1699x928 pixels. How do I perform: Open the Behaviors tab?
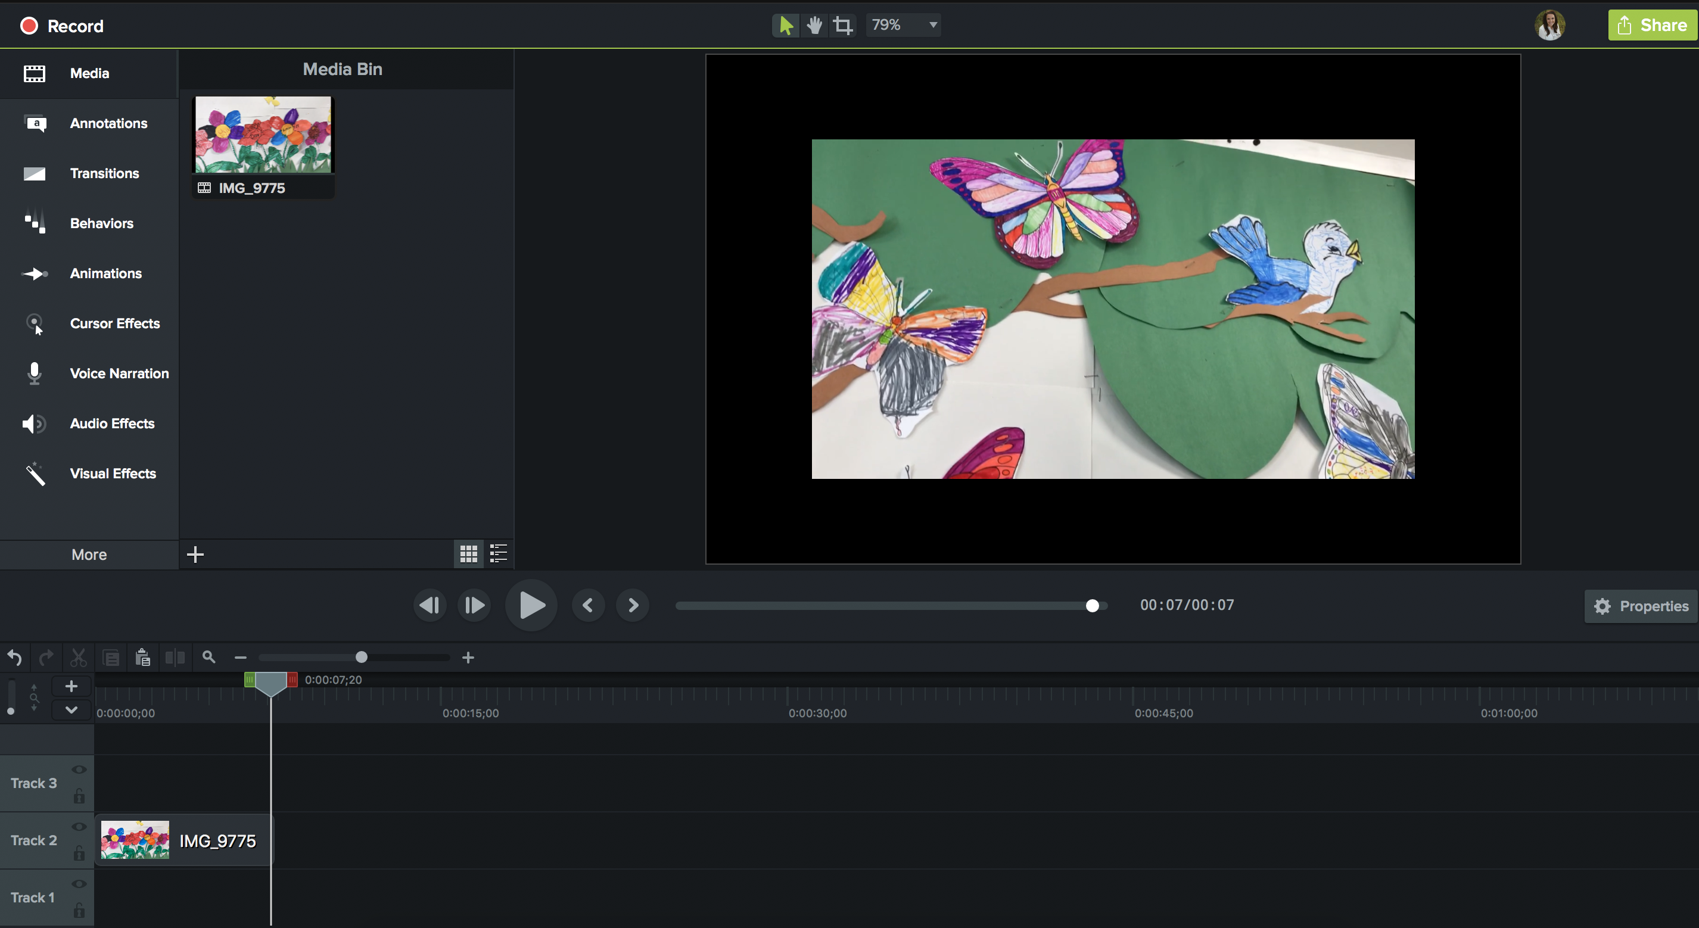(88, 223)
